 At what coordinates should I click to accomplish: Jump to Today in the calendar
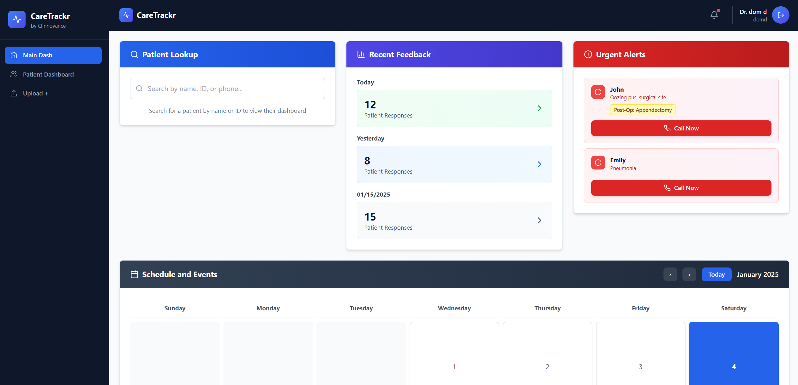pyautogui.click(x=716, y=274)
